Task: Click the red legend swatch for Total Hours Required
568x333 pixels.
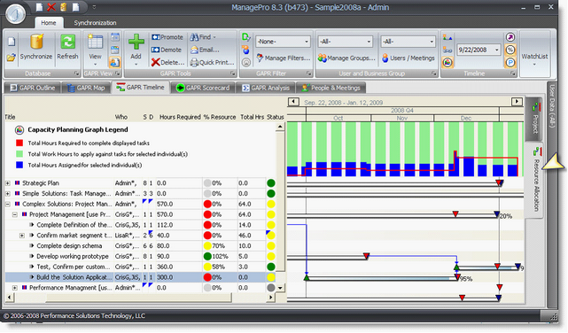Action: 19,143
